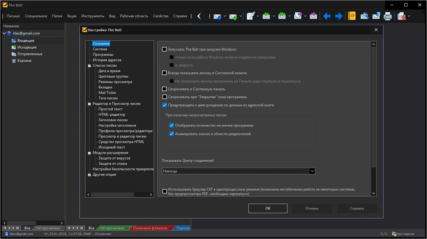Viewport: 427px width, 239px height.
Task: Check Сворачивать в Системную панель
Action: [164, 89]
